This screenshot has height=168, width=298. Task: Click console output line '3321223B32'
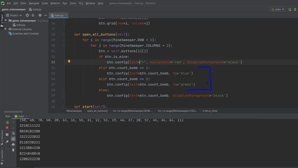pos(30,137)
